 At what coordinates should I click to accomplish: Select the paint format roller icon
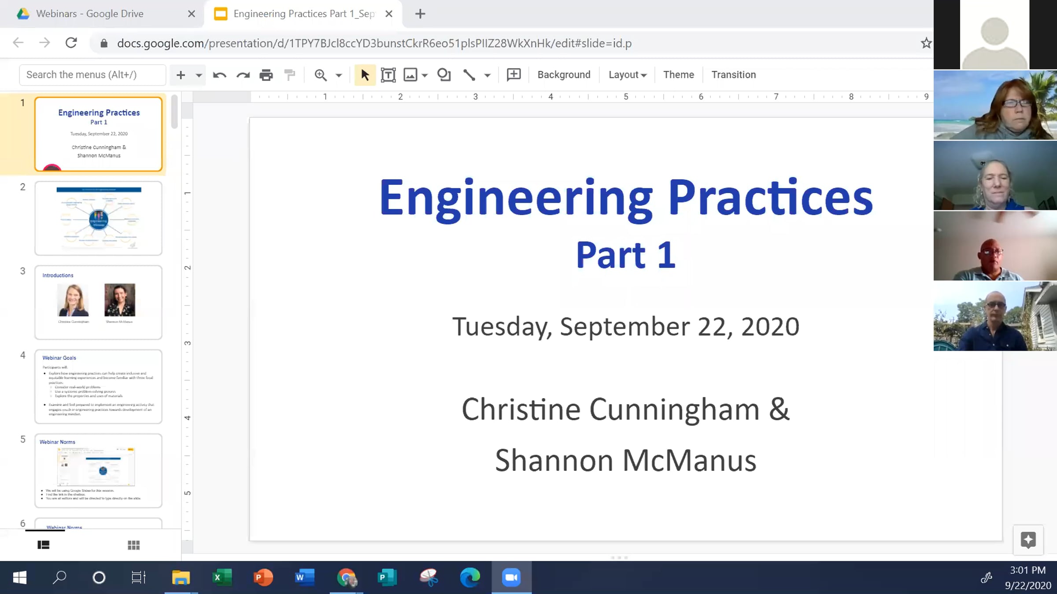pos(289,75)
